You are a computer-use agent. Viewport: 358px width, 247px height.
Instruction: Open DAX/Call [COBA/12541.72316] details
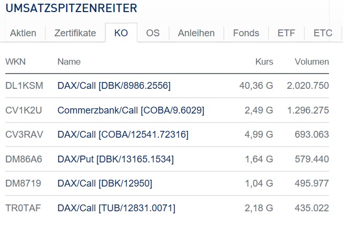(123, 135)
